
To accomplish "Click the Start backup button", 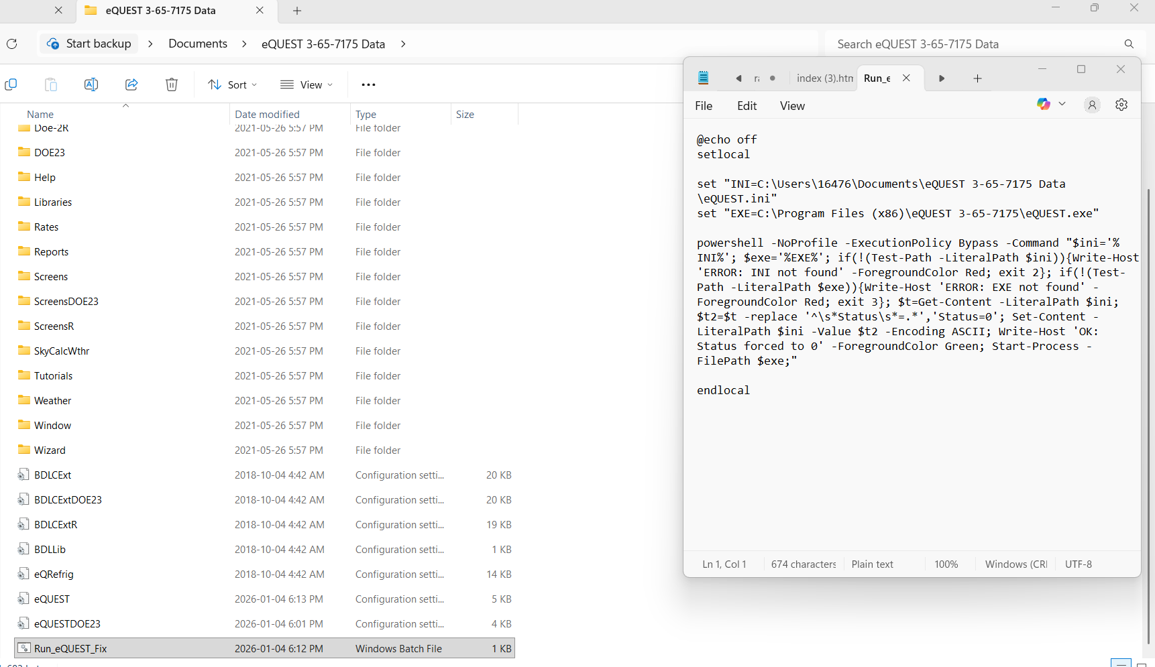I will pyautogui.click(x=89, y=44).
